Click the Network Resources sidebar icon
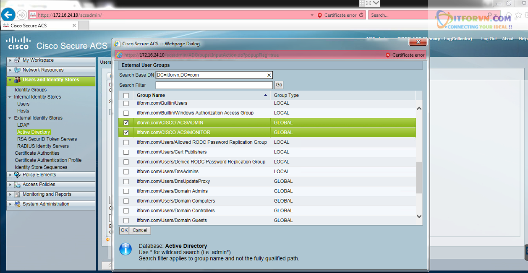Image resolution: width=528 pixels, height=273 pixels. coord(17,70)
